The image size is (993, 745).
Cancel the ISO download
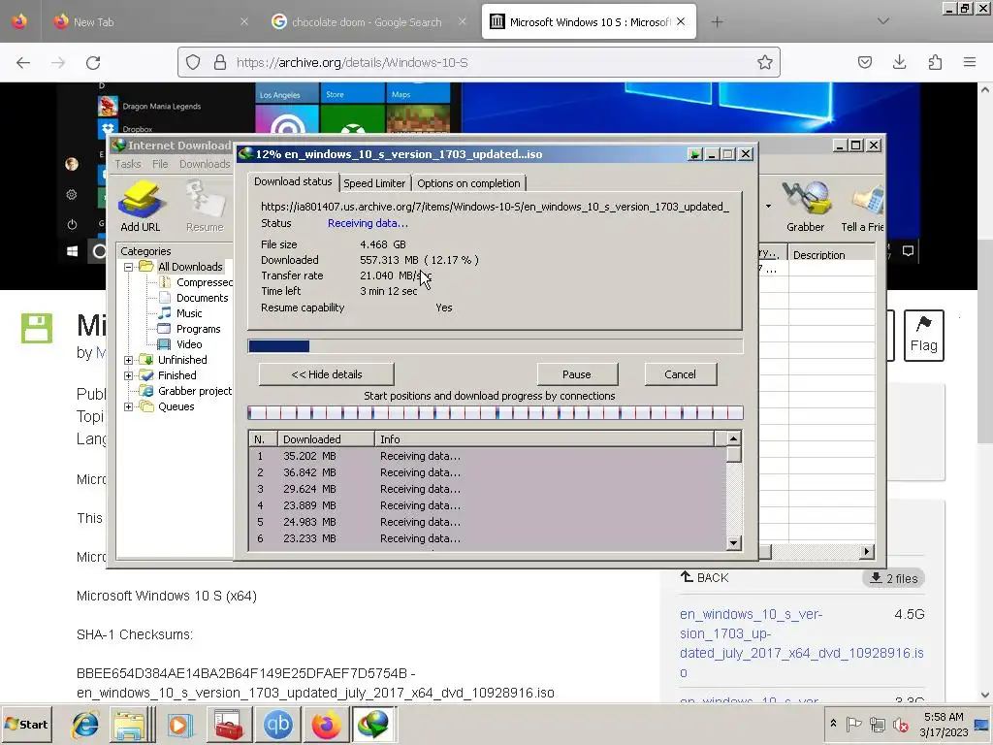click(680, 374)
